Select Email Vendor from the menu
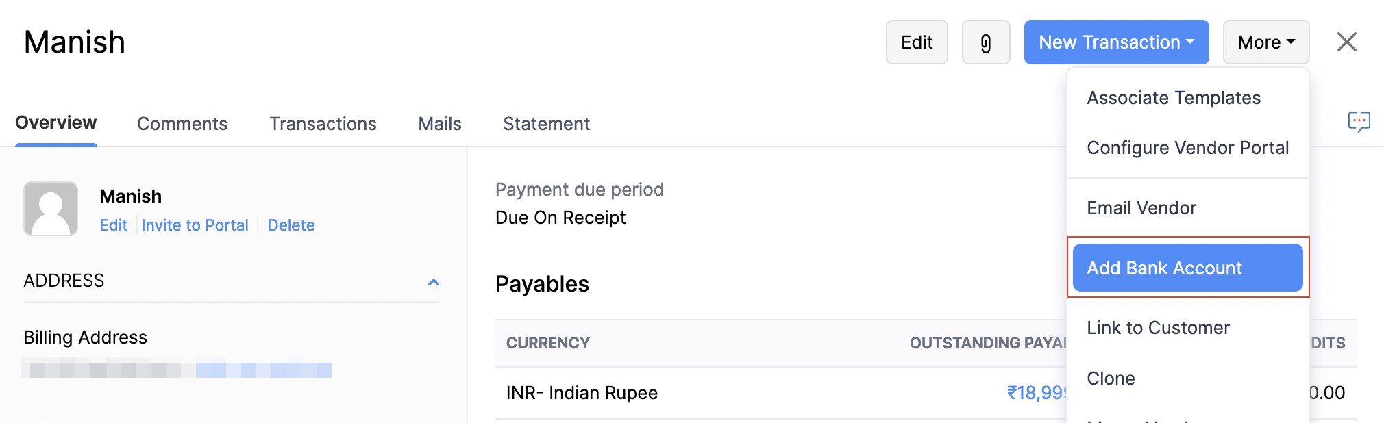1384x423 pixels. pos(1141,207)
